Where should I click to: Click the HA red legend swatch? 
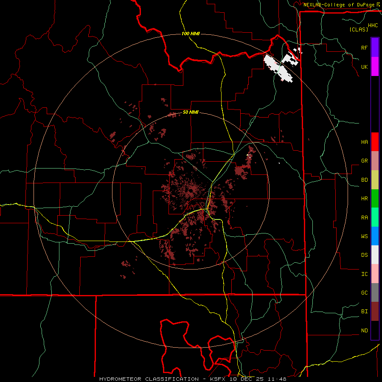375,142
